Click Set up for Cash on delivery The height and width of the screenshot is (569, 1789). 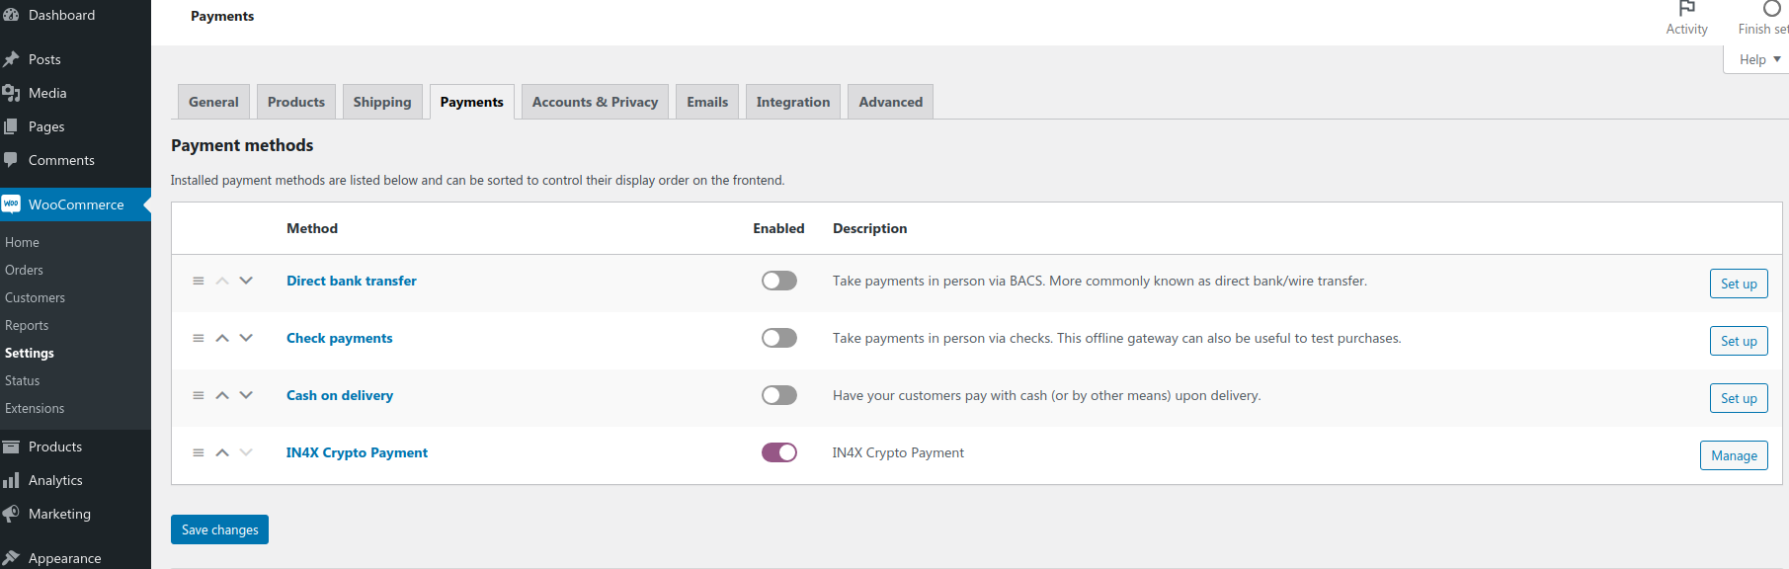[1739, 398]
